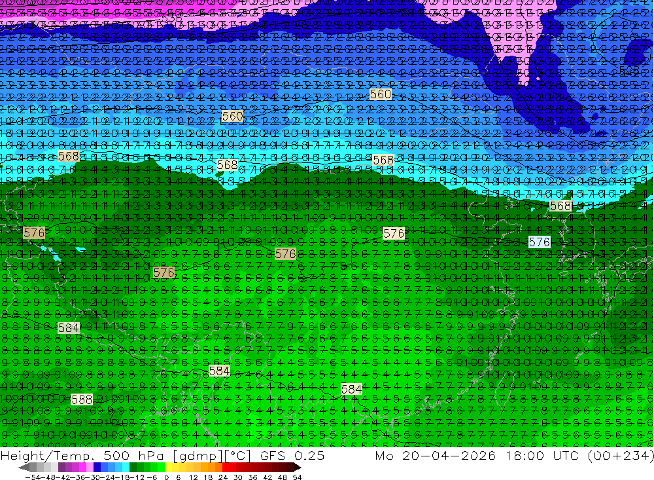Click the "GFS 0.25" model label

(292, 456)
